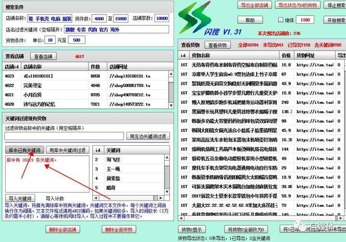
Task: Click the 导出全部店铺 button
Action: point(254,5)
